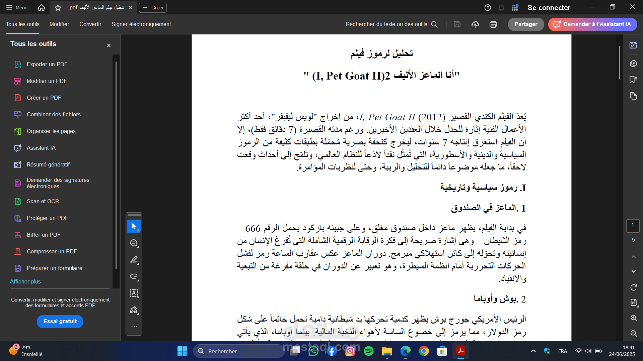Switch to Tous les outils tab
This screenshot has width=643, height=361.
point(22,24)
